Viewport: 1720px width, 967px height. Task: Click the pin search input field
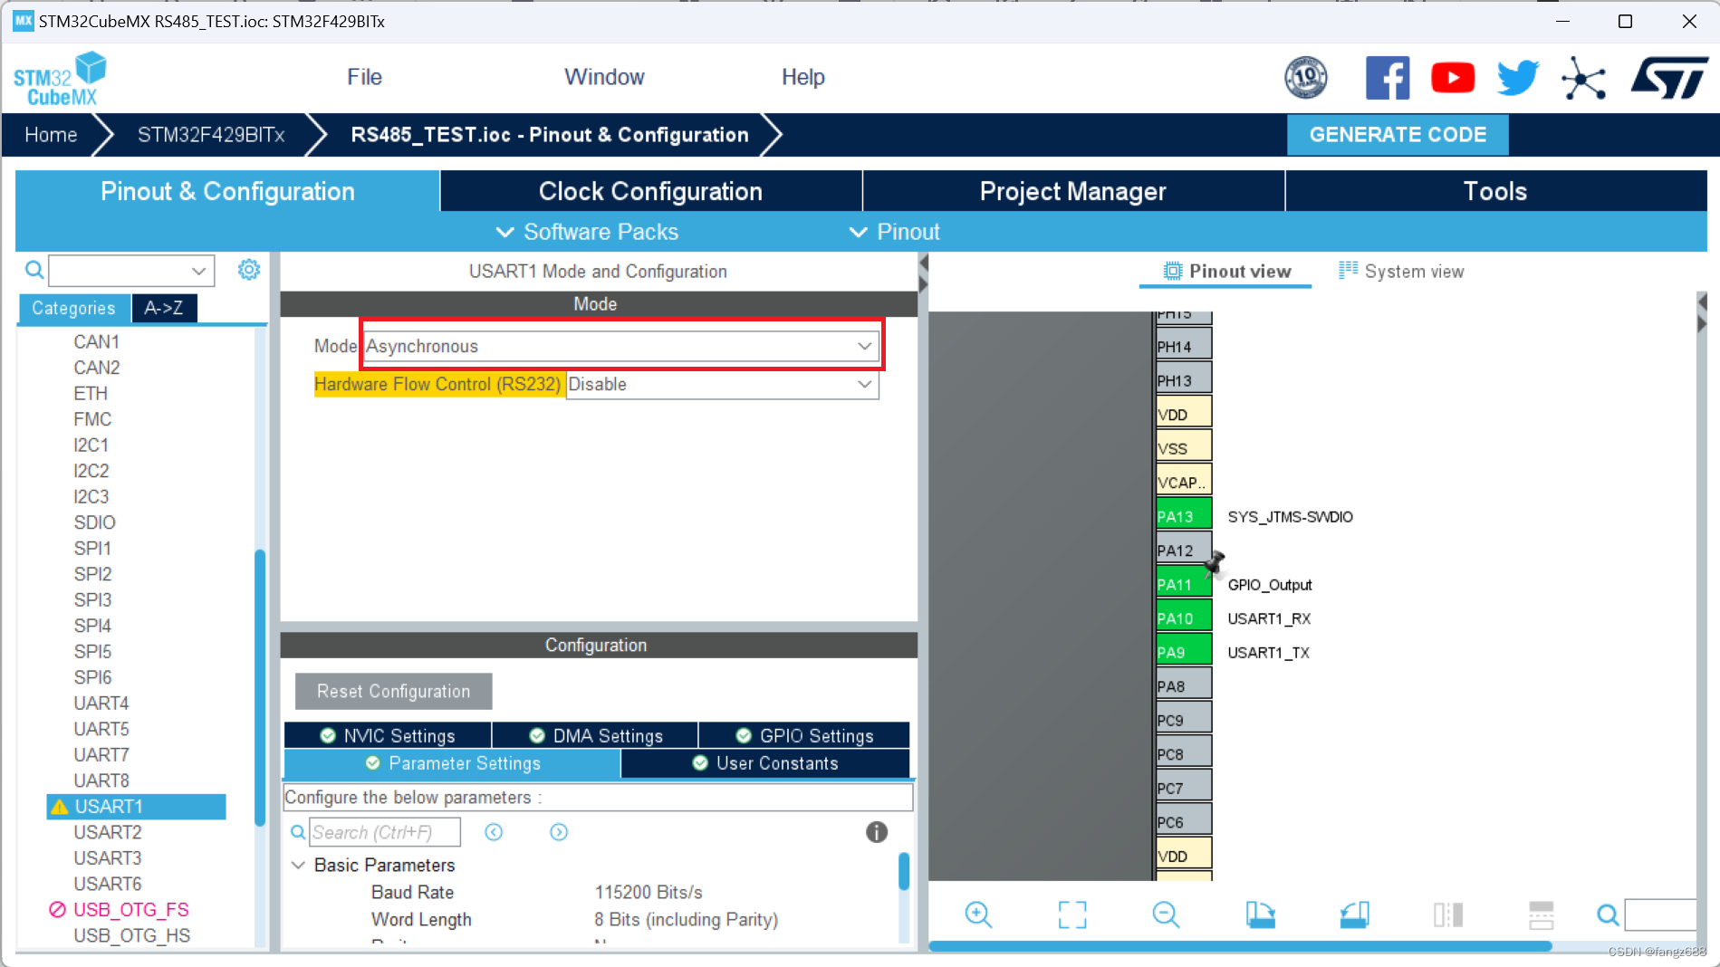click(1660, 914)
